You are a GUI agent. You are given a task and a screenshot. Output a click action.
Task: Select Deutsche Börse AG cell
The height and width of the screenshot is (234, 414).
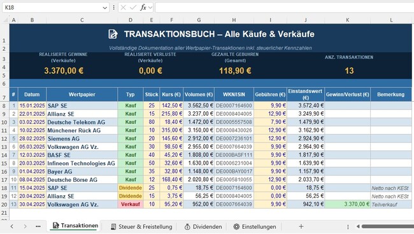[x=82, y=179]
